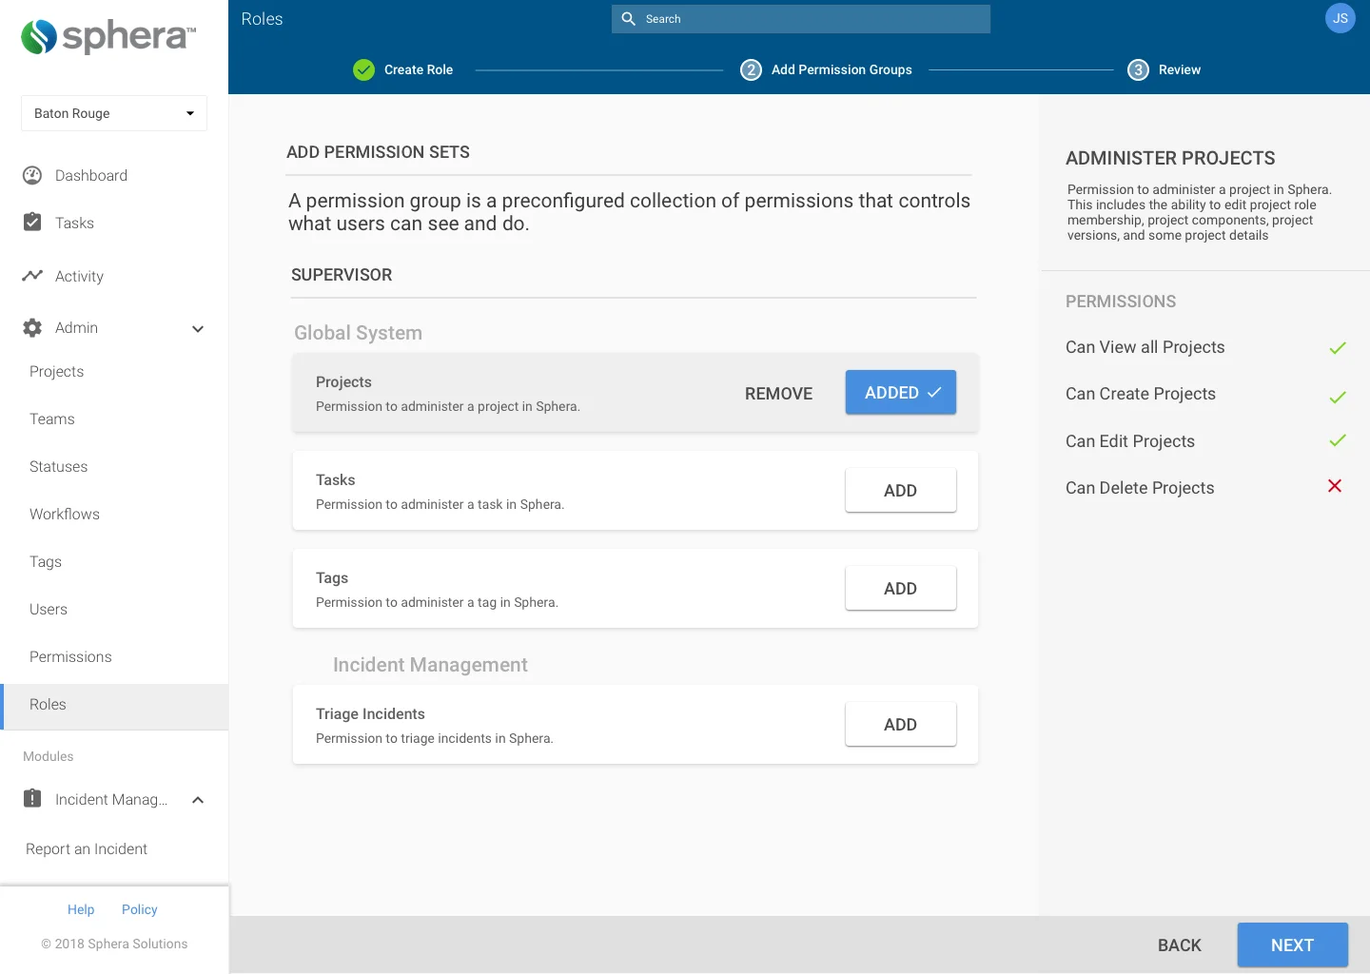Collapse the Admin section chevron
Screen dimensions: 1370x974
coord(198,329)
